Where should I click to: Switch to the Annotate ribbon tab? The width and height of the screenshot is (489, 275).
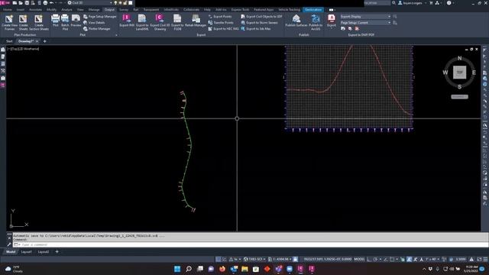point(35,10)
